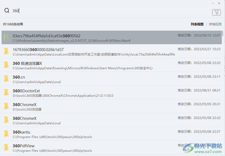Click folder icon of 16793660360000.026b1d37
The height and width of the screenshot is (156, 225).
tap(6, 51)
